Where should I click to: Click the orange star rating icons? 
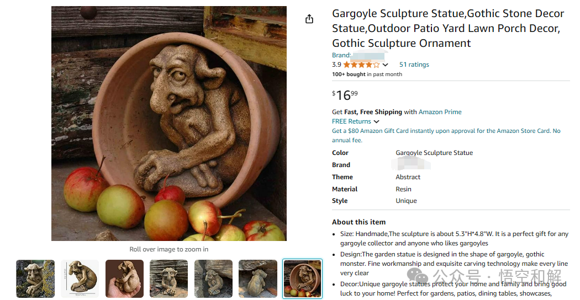pyautogui.click(x=361, y=65)
